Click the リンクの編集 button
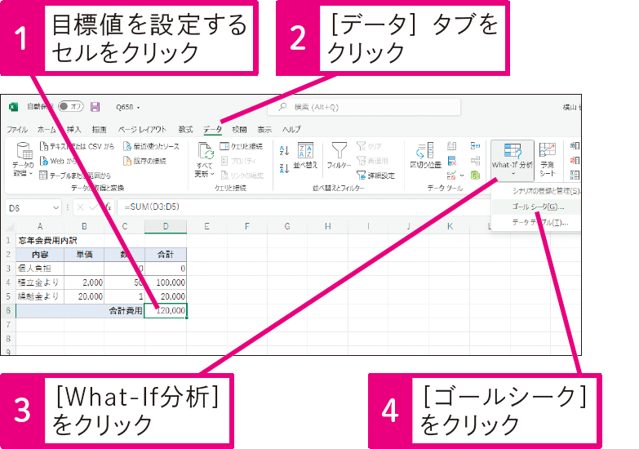The width and height of the screenshot is (639, 449). [x=242, y=176]
